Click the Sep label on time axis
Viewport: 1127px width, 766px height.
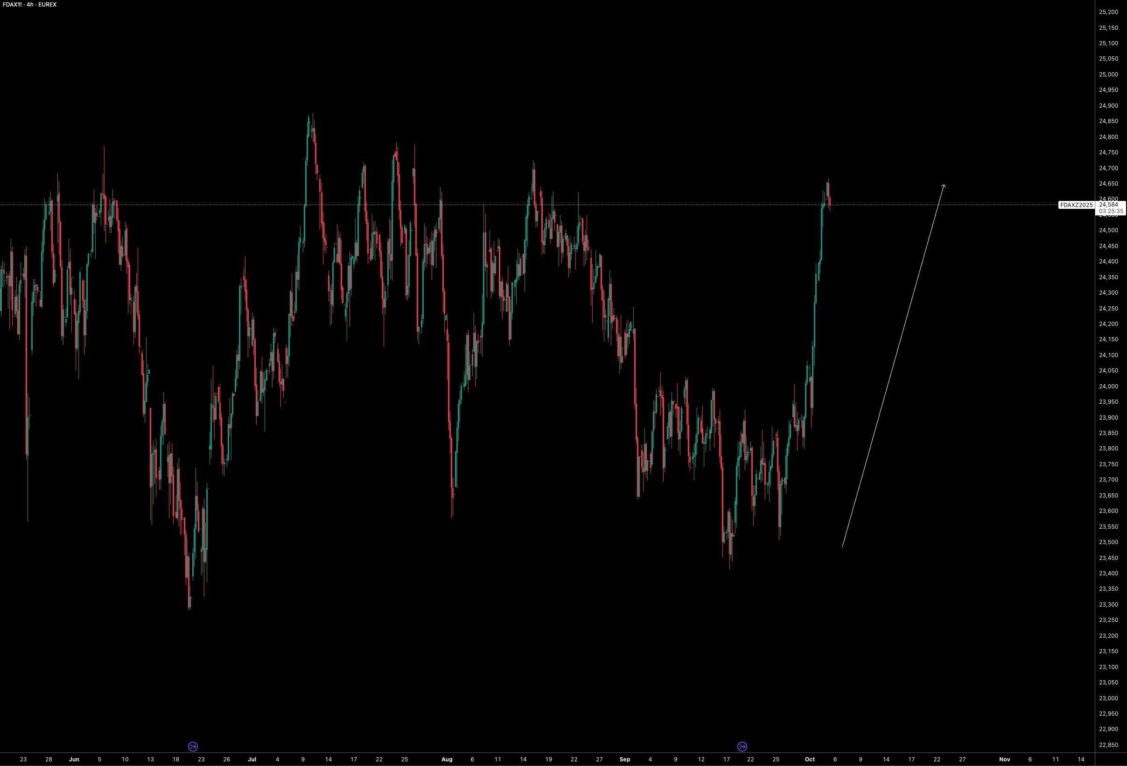(x=624, y=759)
